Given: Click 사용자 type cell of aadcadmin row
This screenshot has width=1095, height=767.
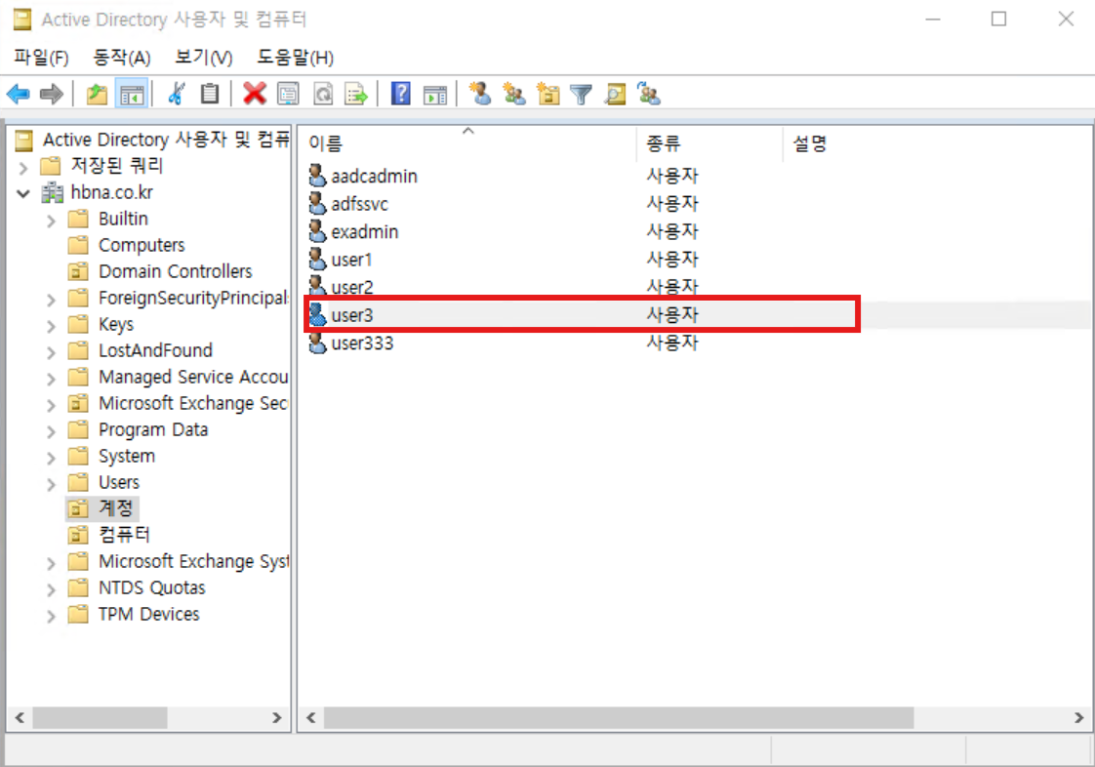Looking at the screenshot, I should [x=671, y=176].
